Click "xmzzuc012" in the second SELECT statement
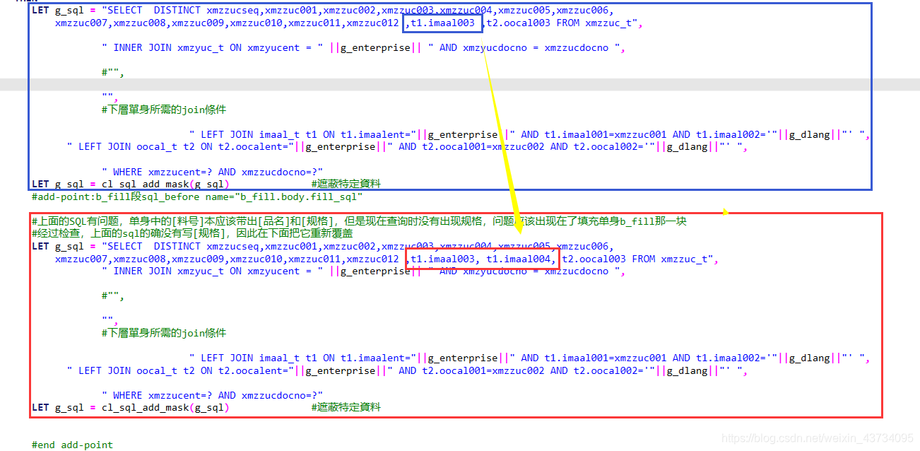 point(372,259)
